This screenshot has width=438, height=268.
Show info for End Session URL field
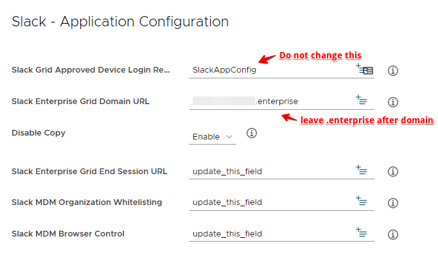[394, 172]
